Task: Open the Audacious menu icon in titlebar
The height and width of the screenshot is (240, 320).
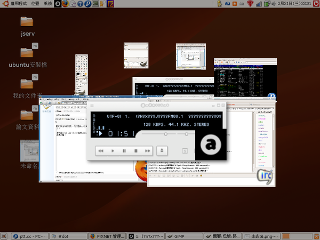Action: coord(92,105)
